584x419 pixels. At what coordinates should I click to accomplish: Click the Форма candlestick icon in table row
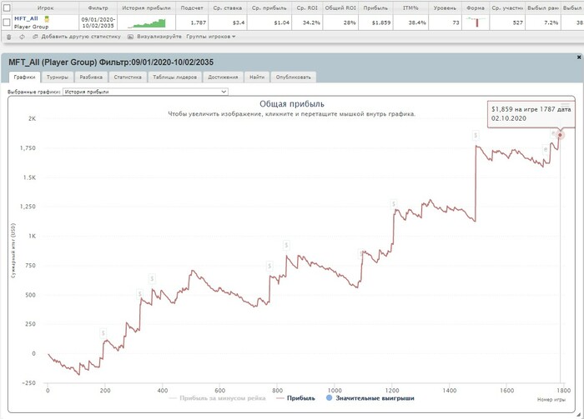[x=476, y=22]
